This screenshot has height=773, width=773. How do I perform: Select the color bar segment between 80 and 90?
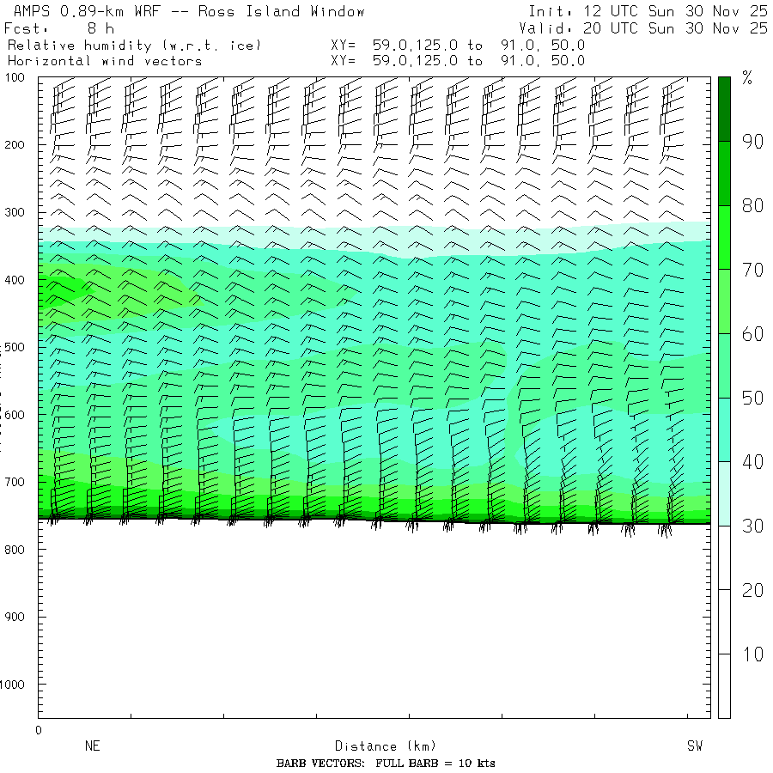[725, 173]
